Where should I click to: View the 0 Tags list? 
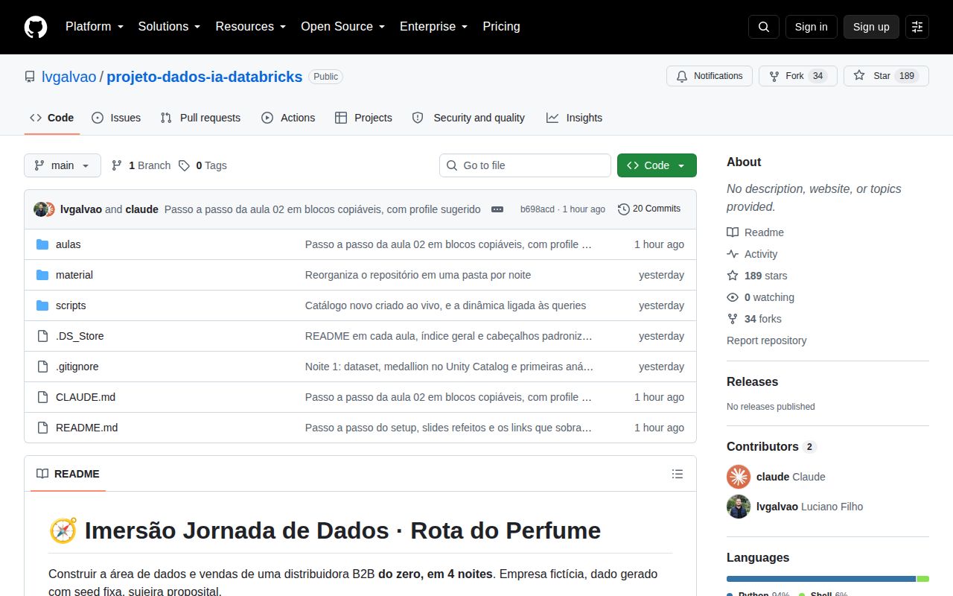[x=203, y=165]
